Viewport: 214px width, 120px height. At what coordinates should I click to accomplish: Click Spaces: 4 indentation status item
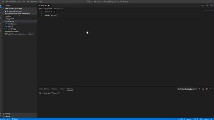pos(189,119)
